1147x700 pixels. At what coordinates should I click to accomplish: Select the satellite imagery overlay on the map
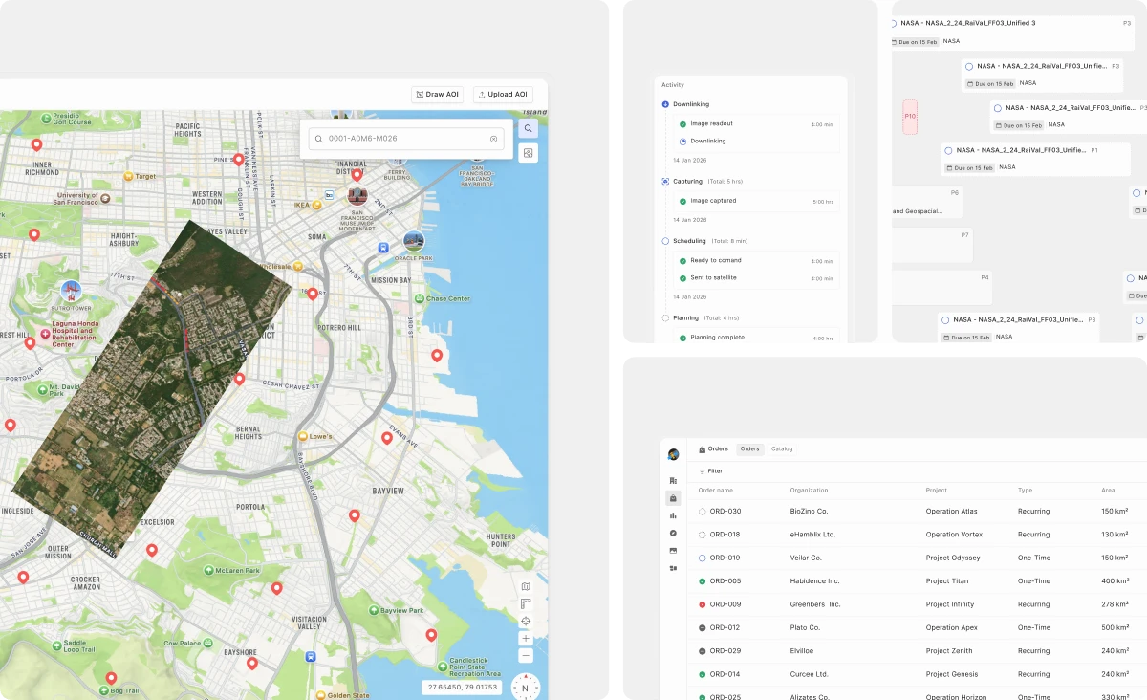(151, 387)
